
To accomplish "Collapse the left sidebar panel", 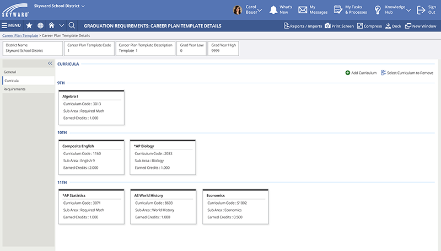I will [x=50, y=63].
